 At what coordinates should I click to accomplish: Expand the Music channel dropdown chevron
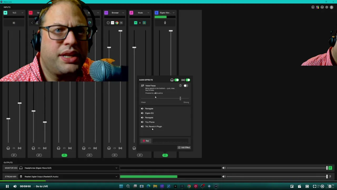pyautogui.click(x=148, y=13)
